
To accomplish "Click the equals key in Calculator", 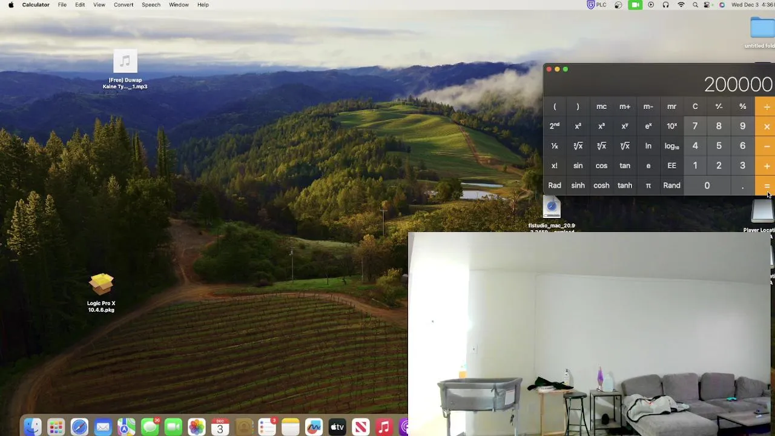I will tap(765, 186).
